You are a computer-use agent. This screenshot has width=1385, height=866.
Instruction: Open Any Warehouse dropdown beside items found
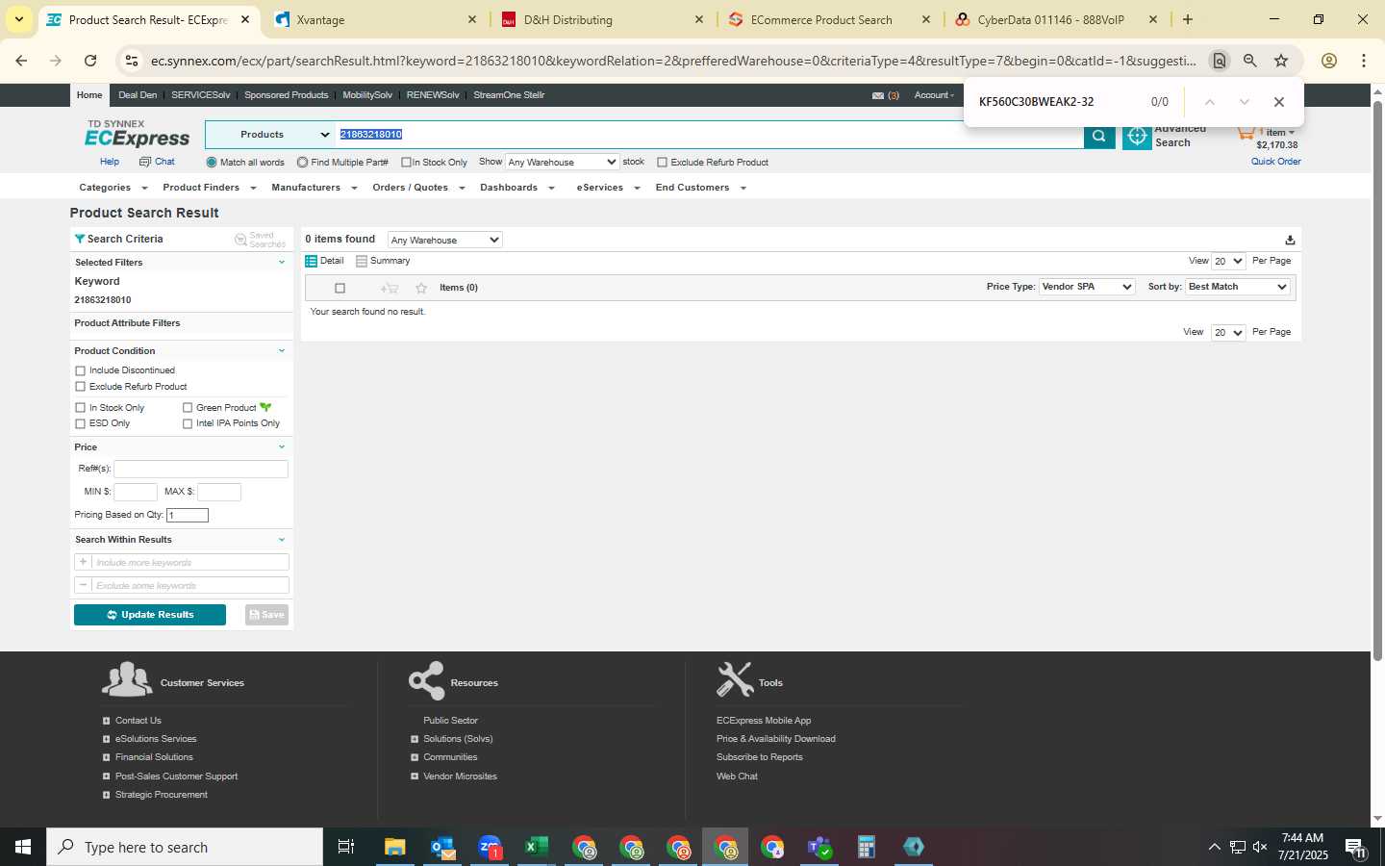coord(445,240)
